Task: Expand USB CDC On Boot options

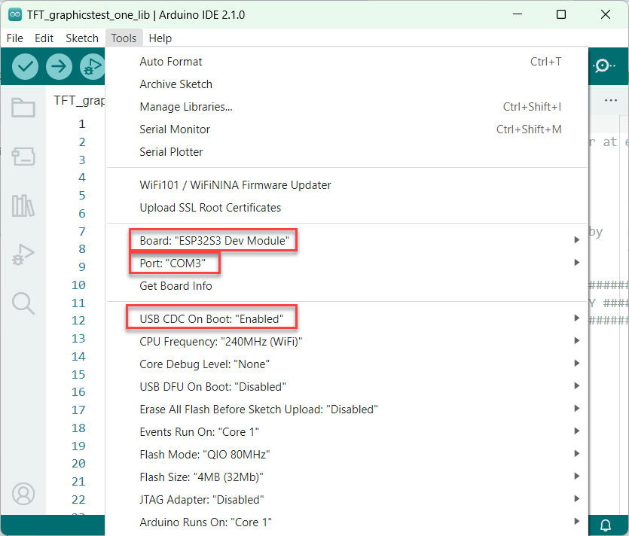Action: tap(347, 318)
